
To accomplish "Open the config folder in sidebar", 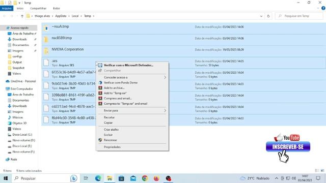I will [x=17, y=56].
